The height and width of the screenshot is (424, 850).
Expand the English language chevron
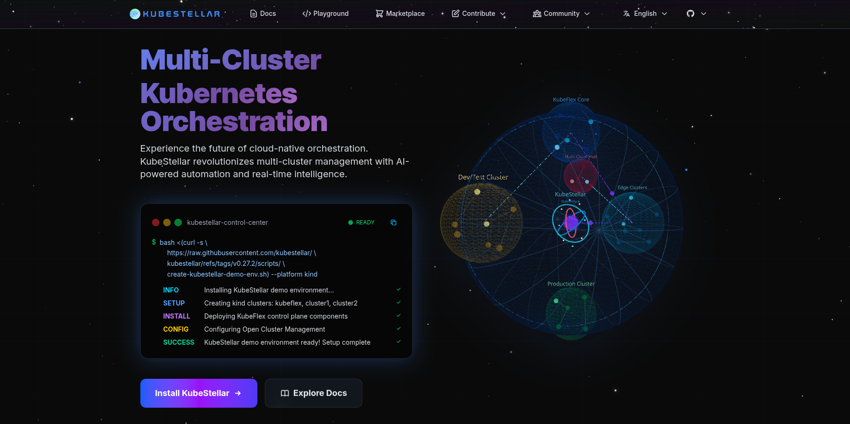(664, 14)
